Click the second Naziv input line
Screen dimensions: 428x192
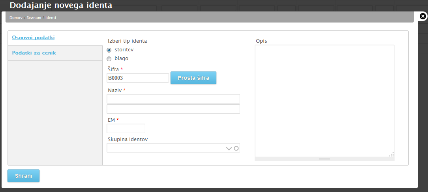[173, 109]
